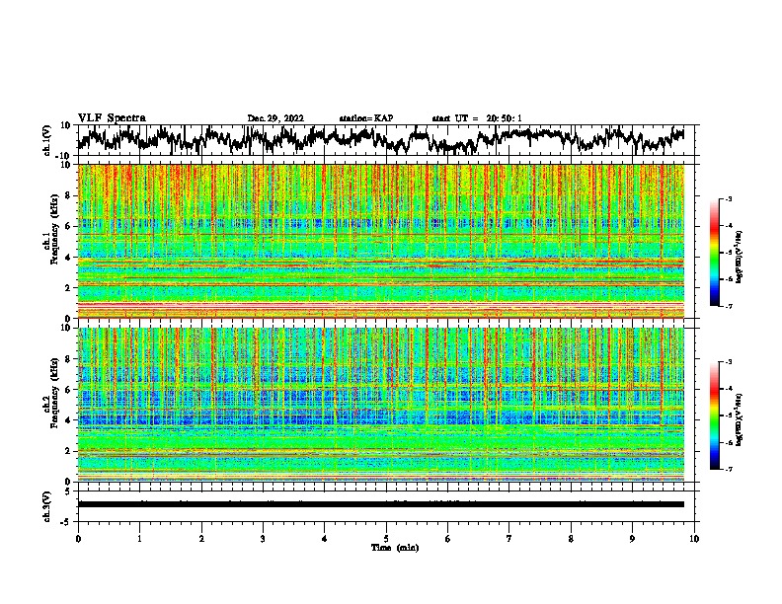Click the black ch.3 signal bar
The image size is (782, 604).
coord(381,504)
